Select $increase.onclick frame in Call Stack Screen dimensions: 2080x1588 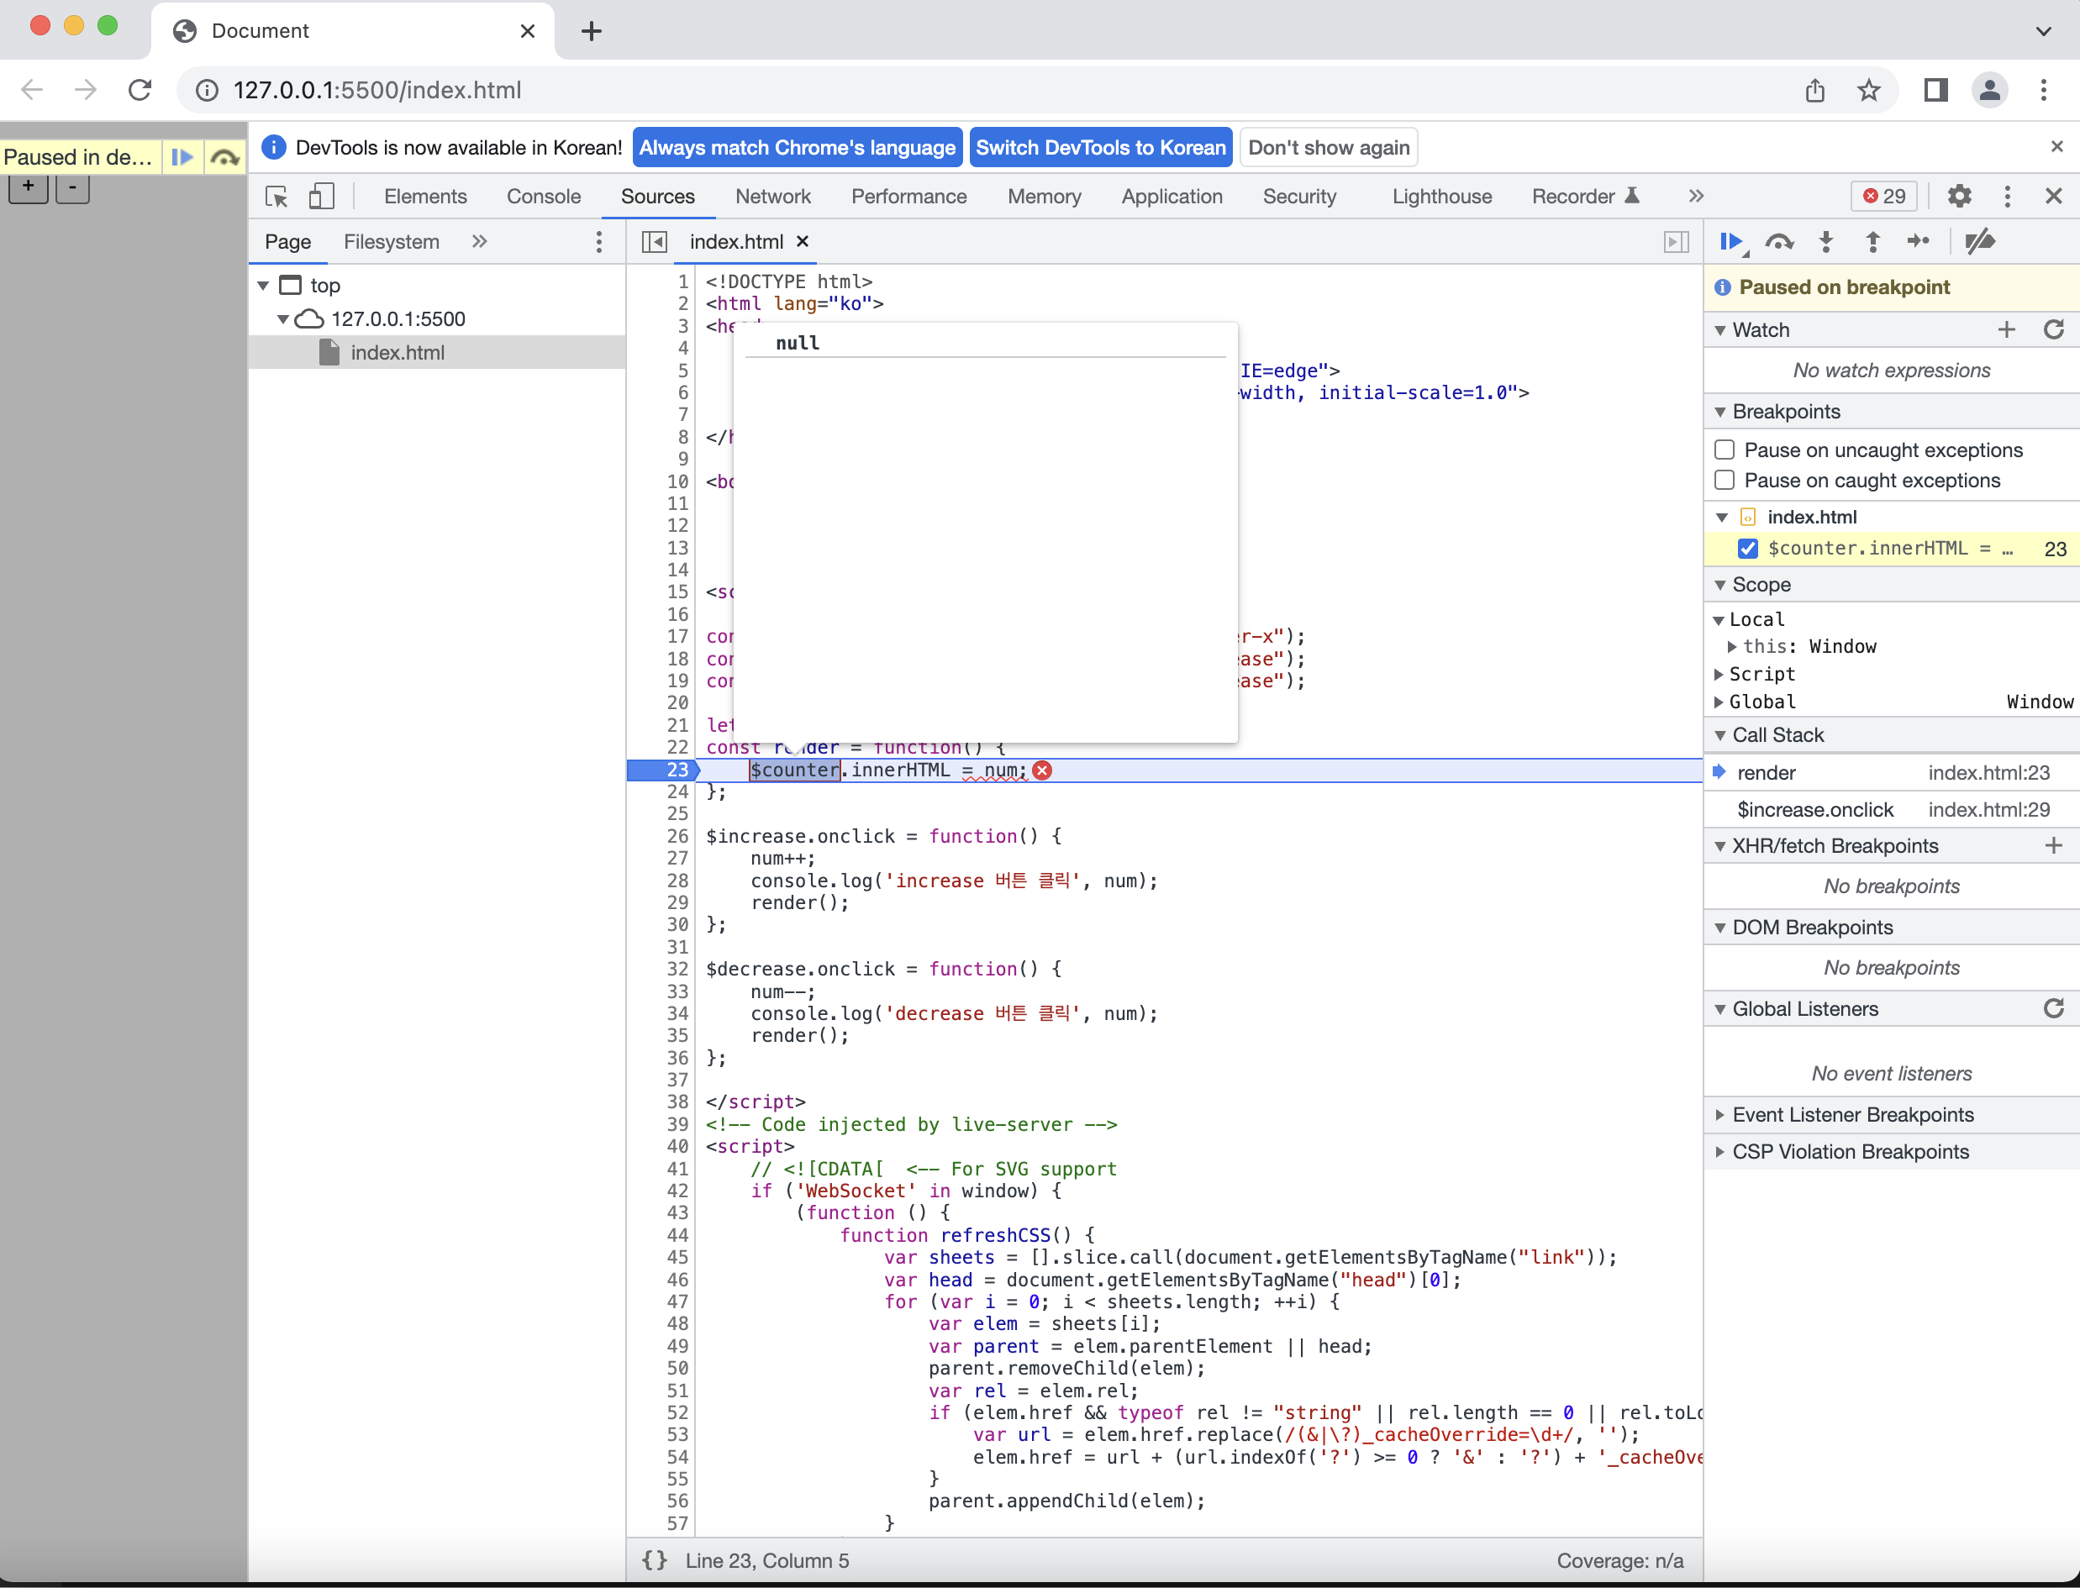(1814, 810)
